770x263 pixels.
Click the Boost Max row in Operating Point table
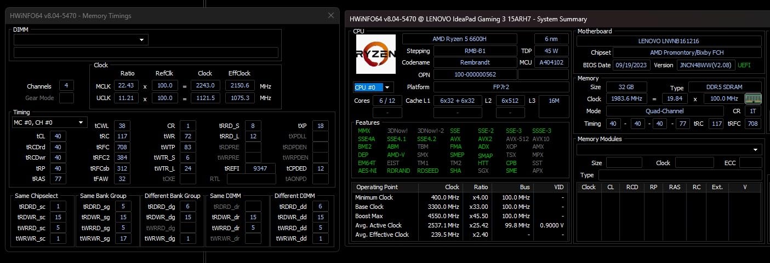(x=460, y=216)
